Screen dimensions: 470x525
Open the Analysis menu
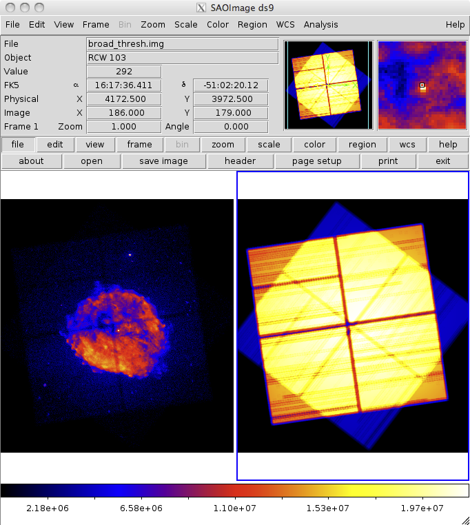point(320,24)
